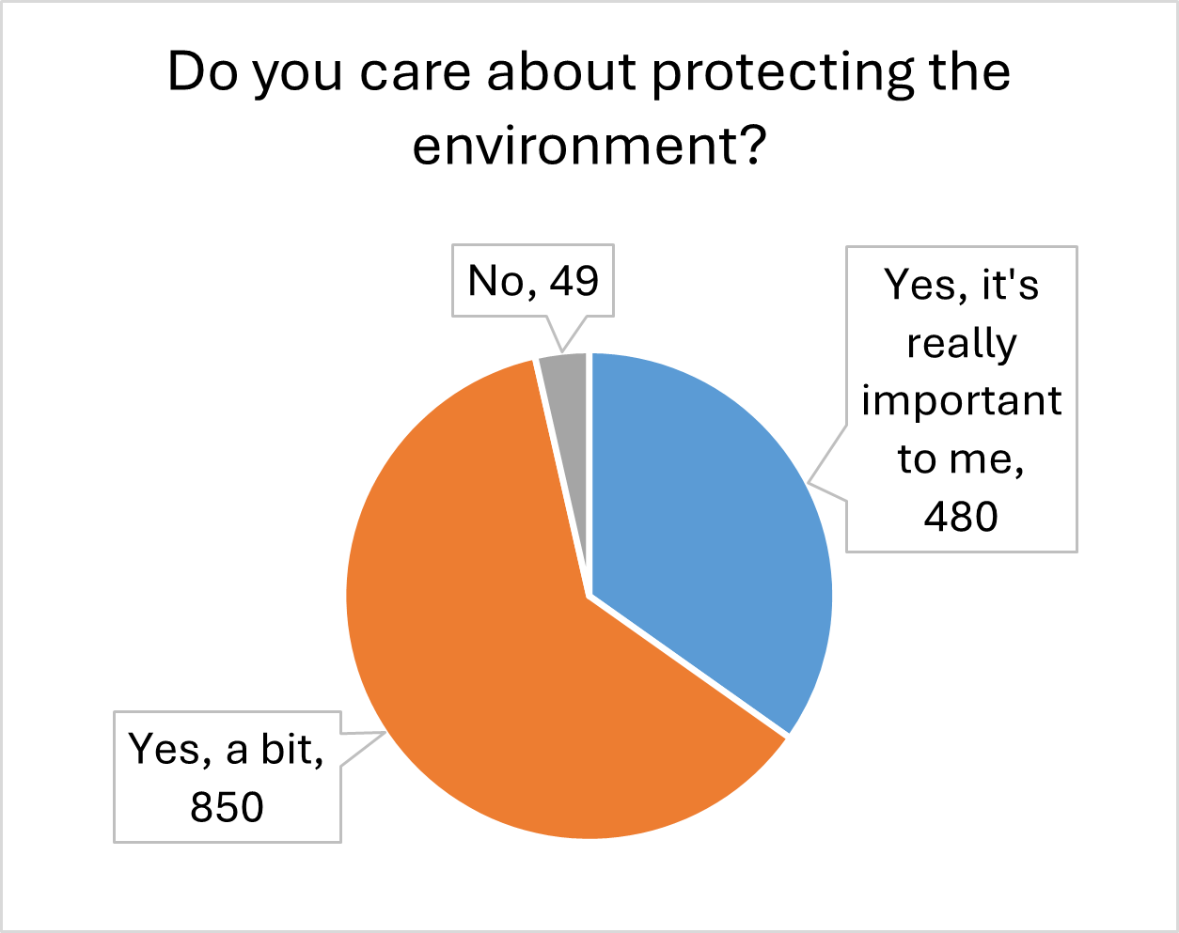This screenshot has width=1179, height=933.
Task: Click the words "Yes, a bit," in the label
Action: pos(227,749)
